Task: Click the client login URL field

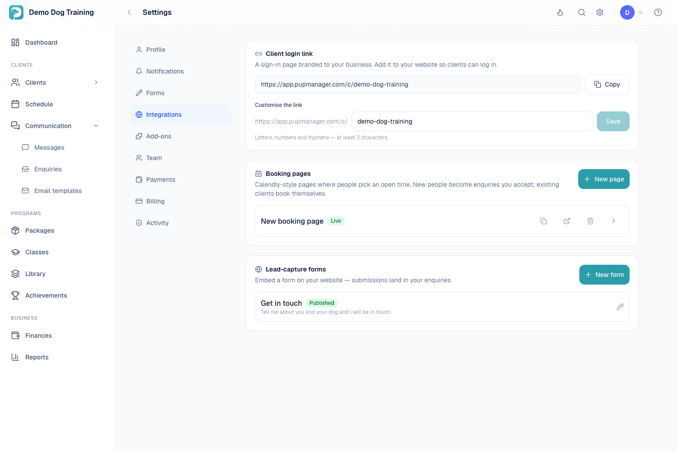Action: (x=418, y=84)
